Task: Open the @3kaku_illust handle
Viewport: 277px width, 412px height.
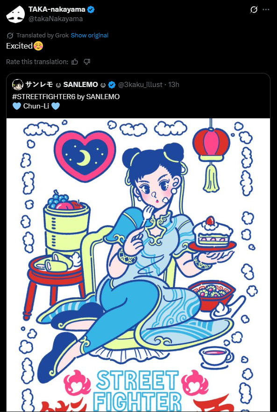Action: [x=140, y=85]
